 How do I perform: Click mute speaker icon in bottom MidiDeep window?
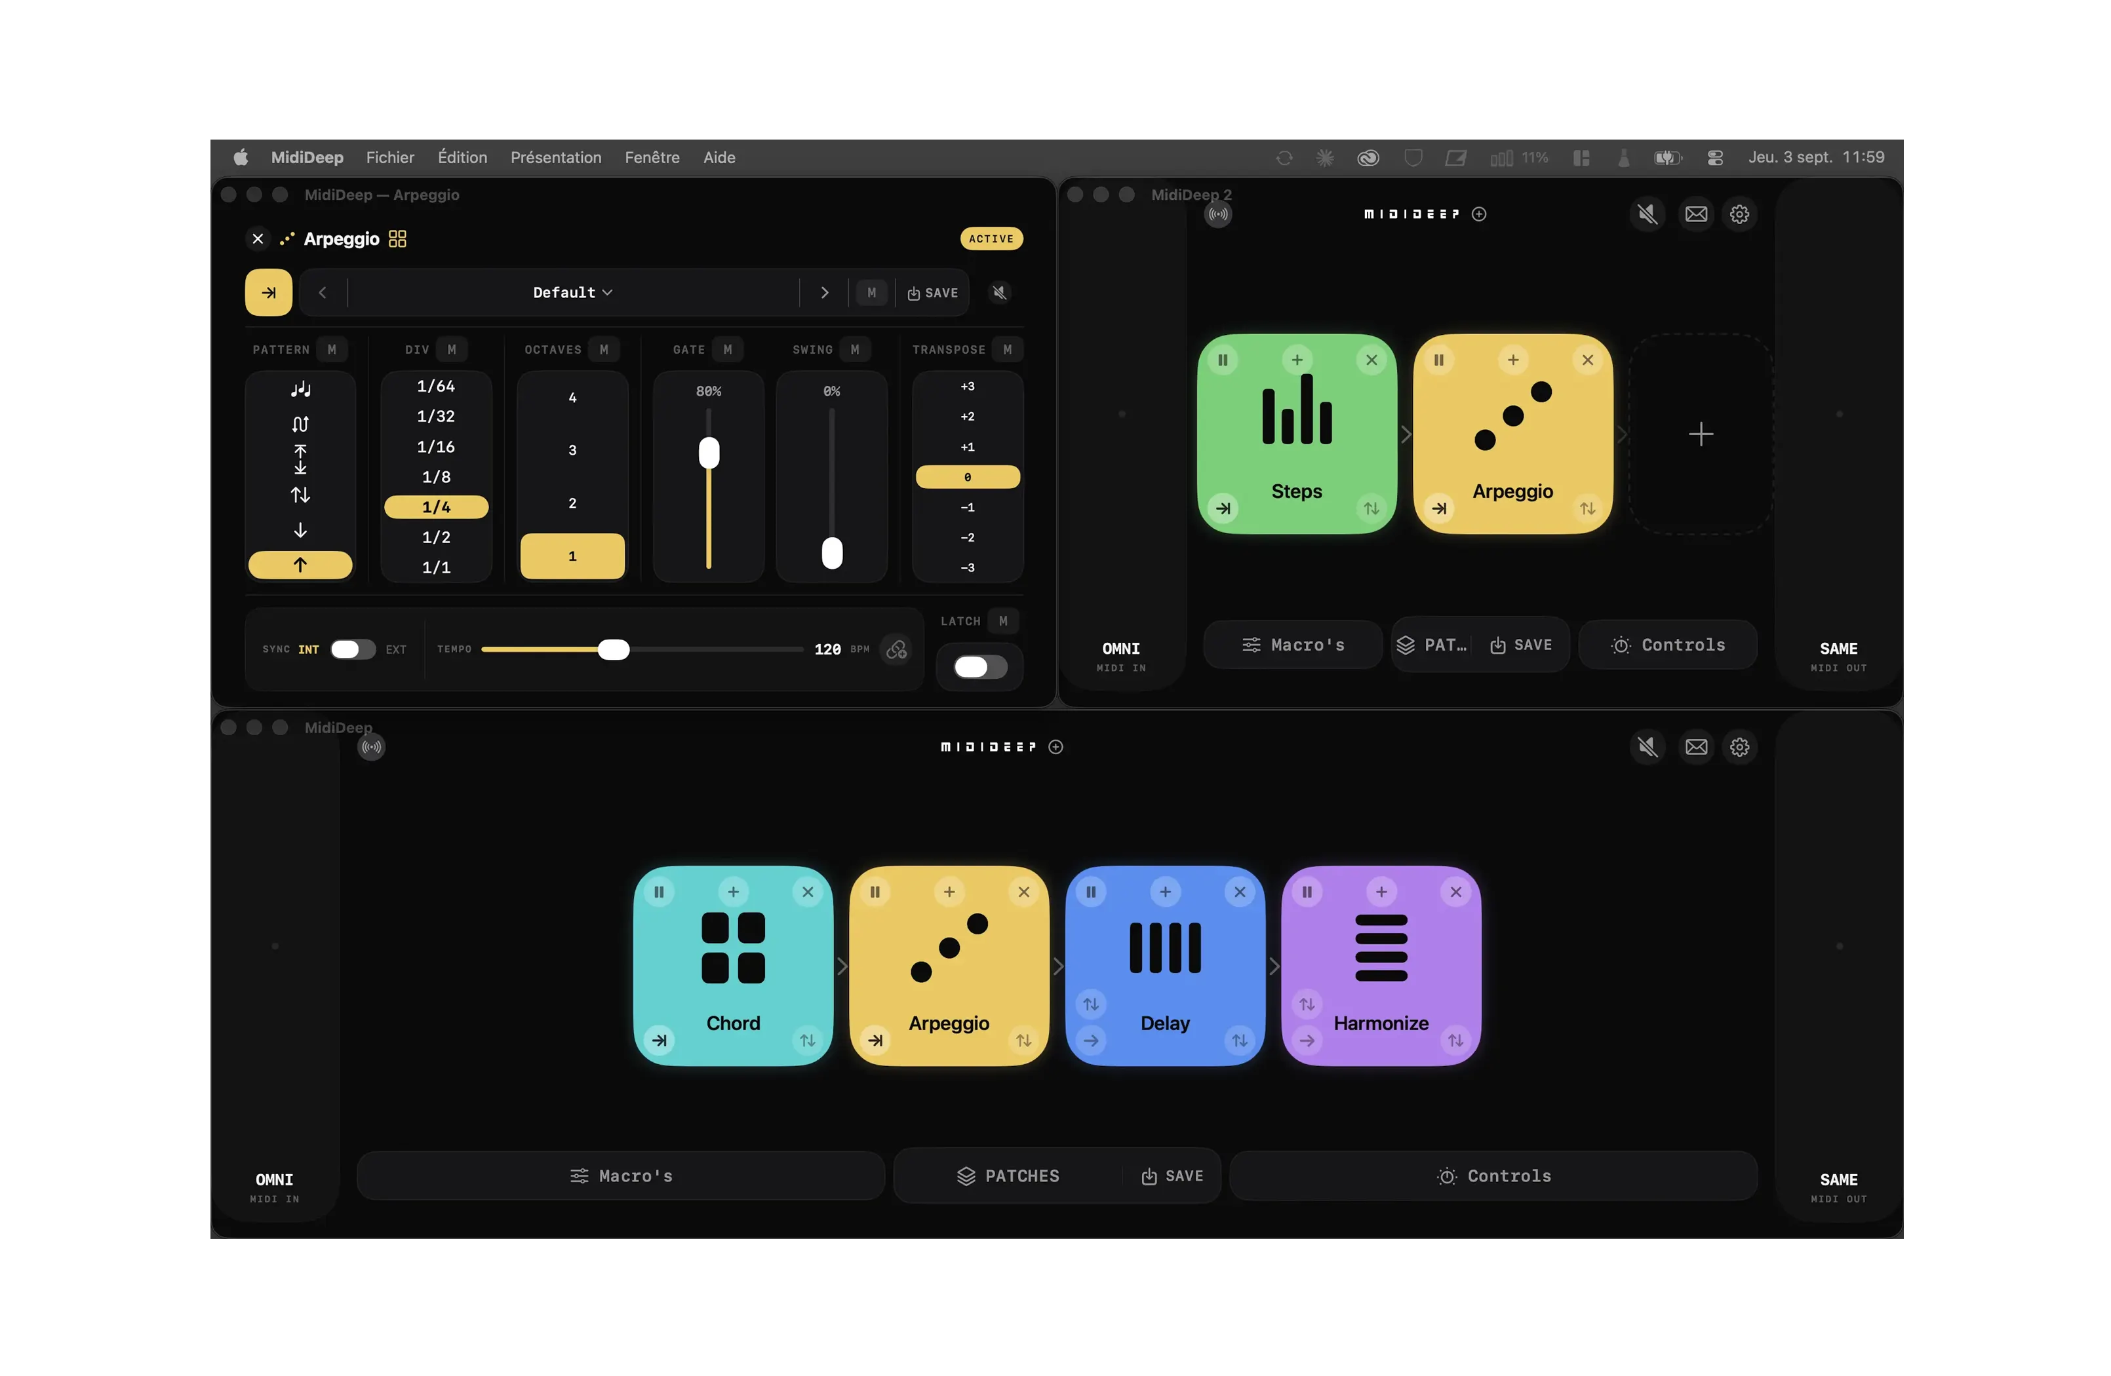(x=1647, y=748)
